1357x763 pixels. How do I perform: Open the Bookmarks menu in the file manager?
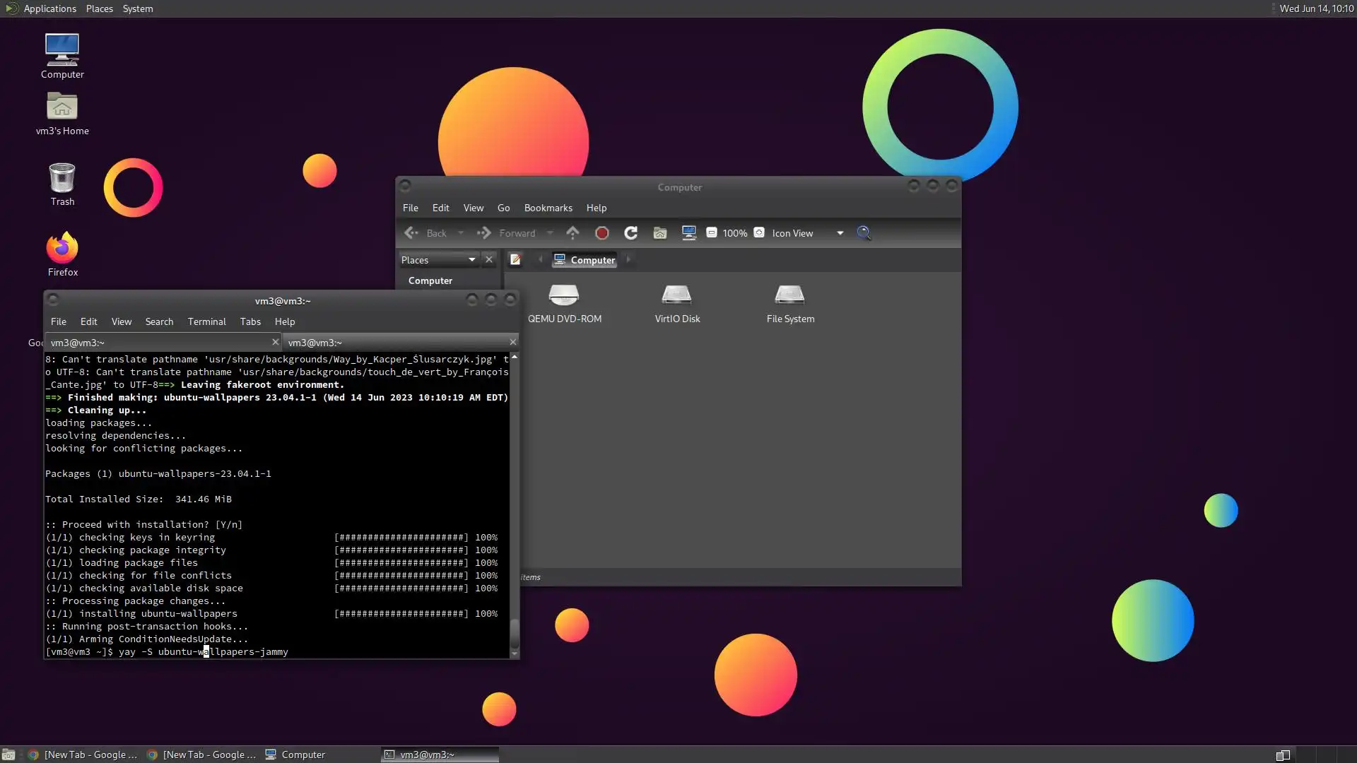548,208
